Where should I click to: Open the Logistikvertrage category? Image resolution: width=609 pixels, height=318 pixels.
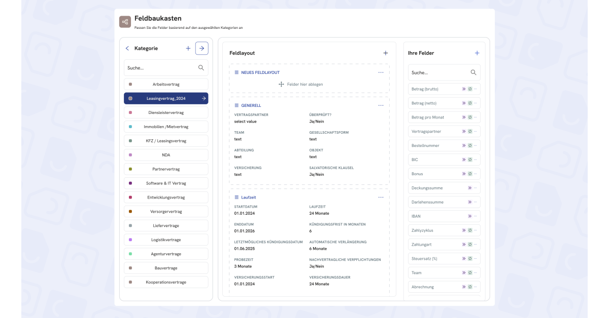click(166, 240)
